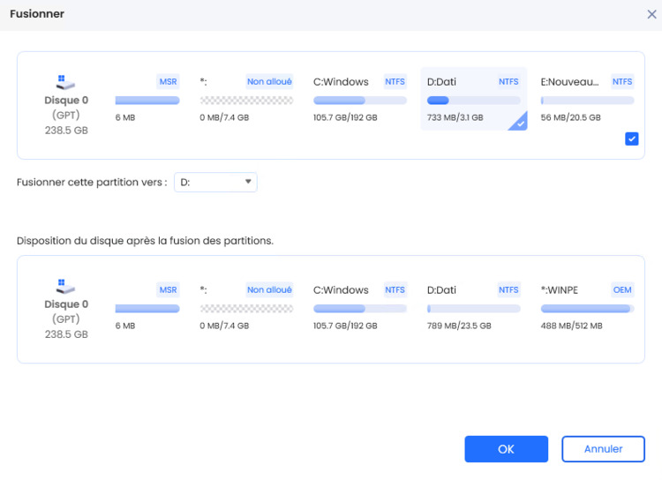Viewport: 662px width, 480px height.
Task: Confirm the merge with OK
Action: point(506,449)
